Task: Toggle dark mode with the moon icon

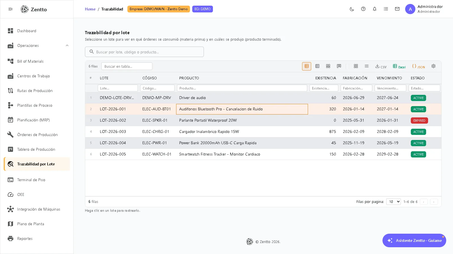Action: coord(352,9)
